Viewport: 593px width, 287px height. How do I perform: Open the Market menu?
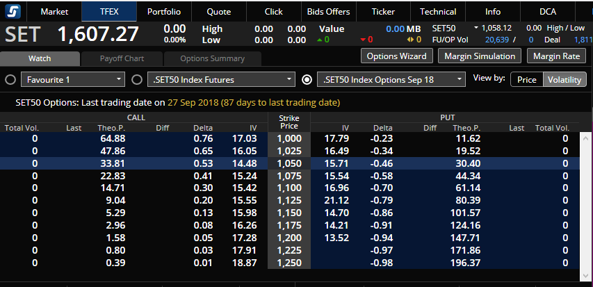[54, 11]
